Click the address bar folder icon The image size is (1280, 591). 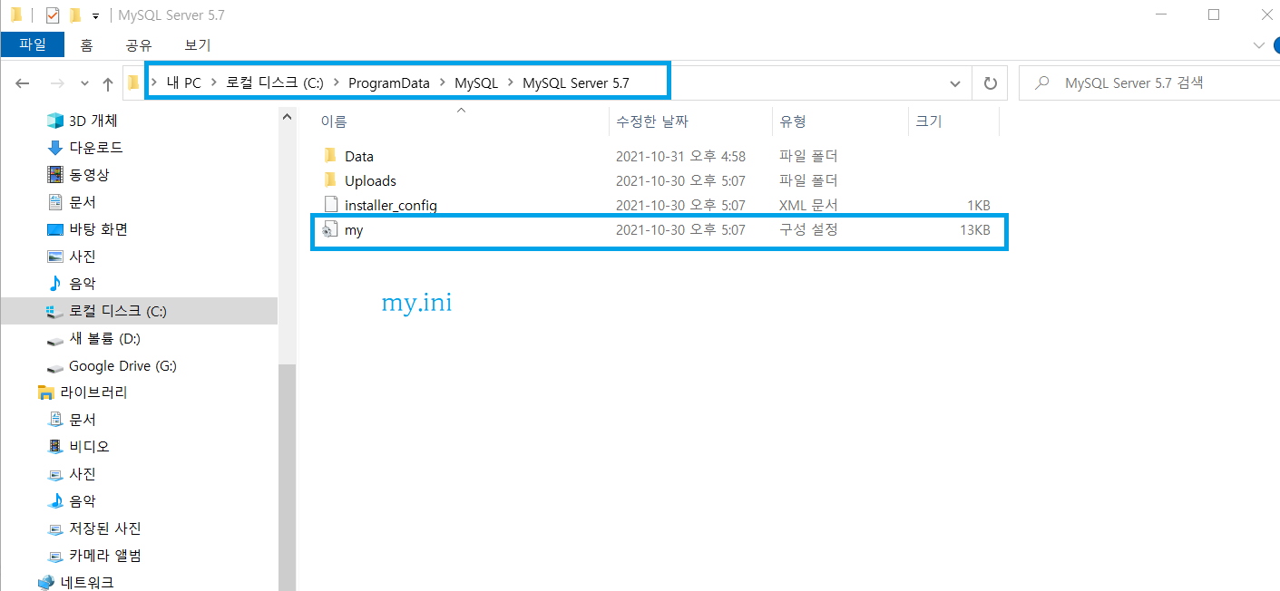tap(134, 83)
